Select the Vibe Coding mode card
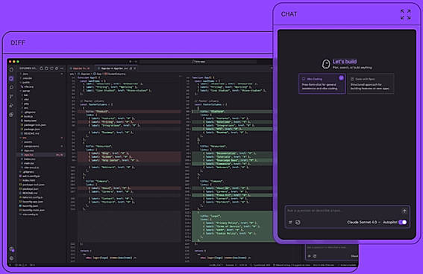423x274 pixels. tap(322, 83)
